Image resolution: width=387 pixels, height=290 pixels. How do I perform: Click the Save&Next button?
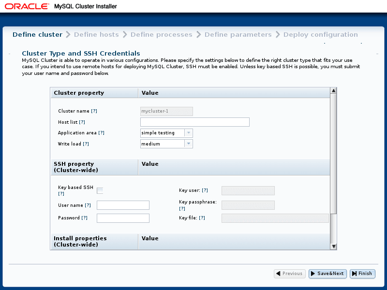[x=327, y=274]
